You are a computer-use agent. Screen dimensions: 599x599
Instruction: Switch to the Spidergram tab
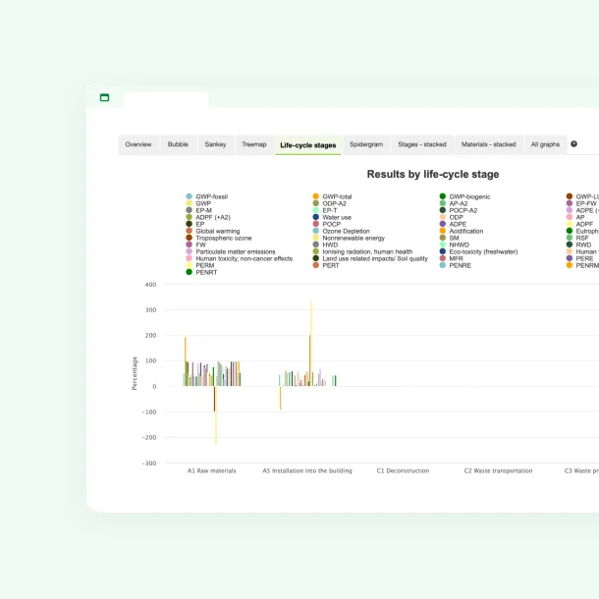[x=366, y=144]
